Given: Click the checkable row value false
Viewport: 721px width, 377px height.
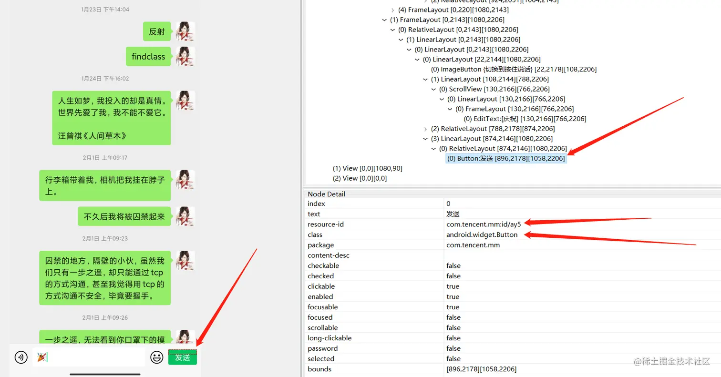Looking at the screenshot, I should coord(453,265).
